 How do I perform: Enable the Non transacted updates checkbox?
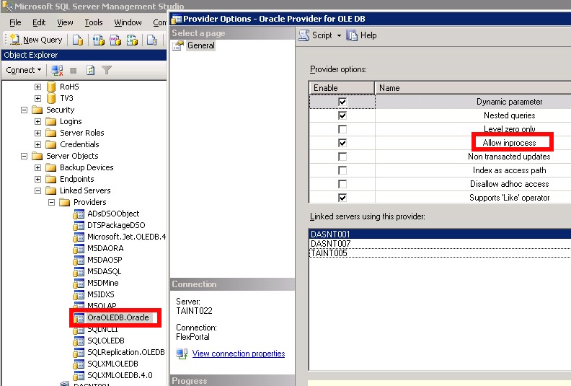pyautogui.click(x=342, y=157)
